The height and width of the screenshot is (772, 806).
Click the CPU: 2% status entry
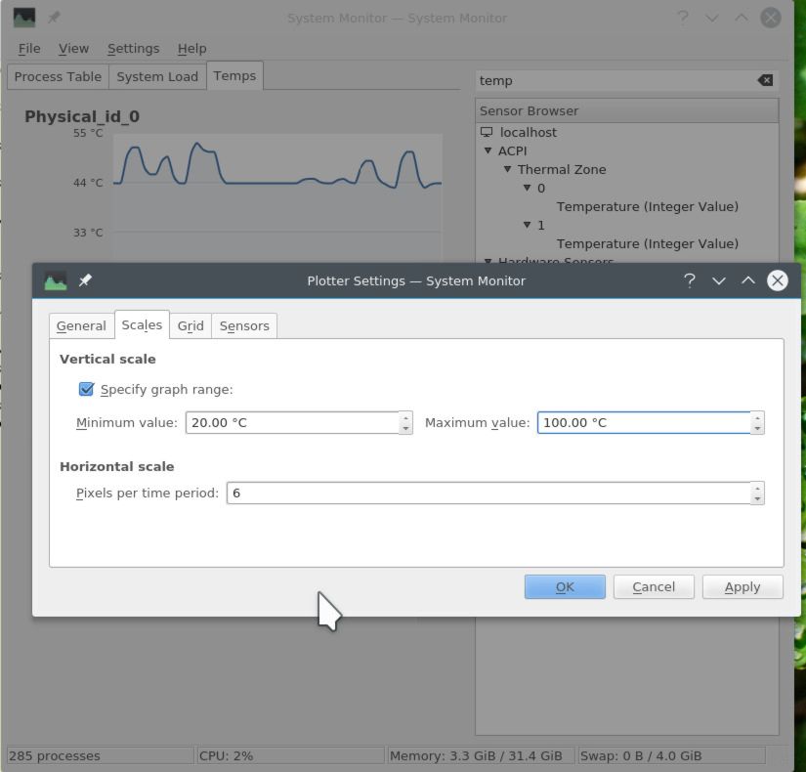click(x=290, y=755)
